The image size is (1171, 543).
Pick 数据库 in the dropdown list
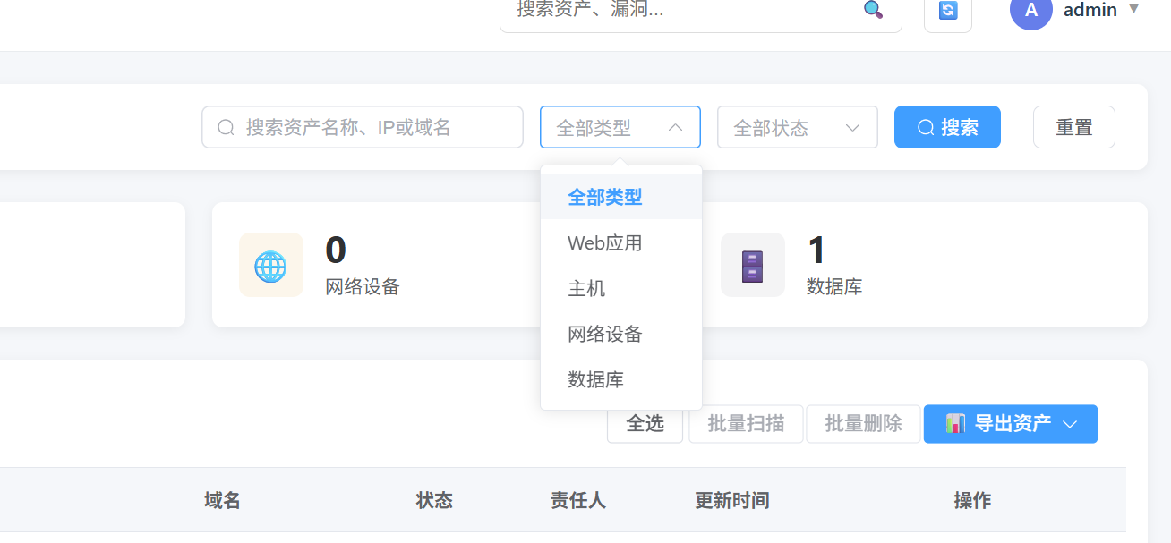pos(596,380)
